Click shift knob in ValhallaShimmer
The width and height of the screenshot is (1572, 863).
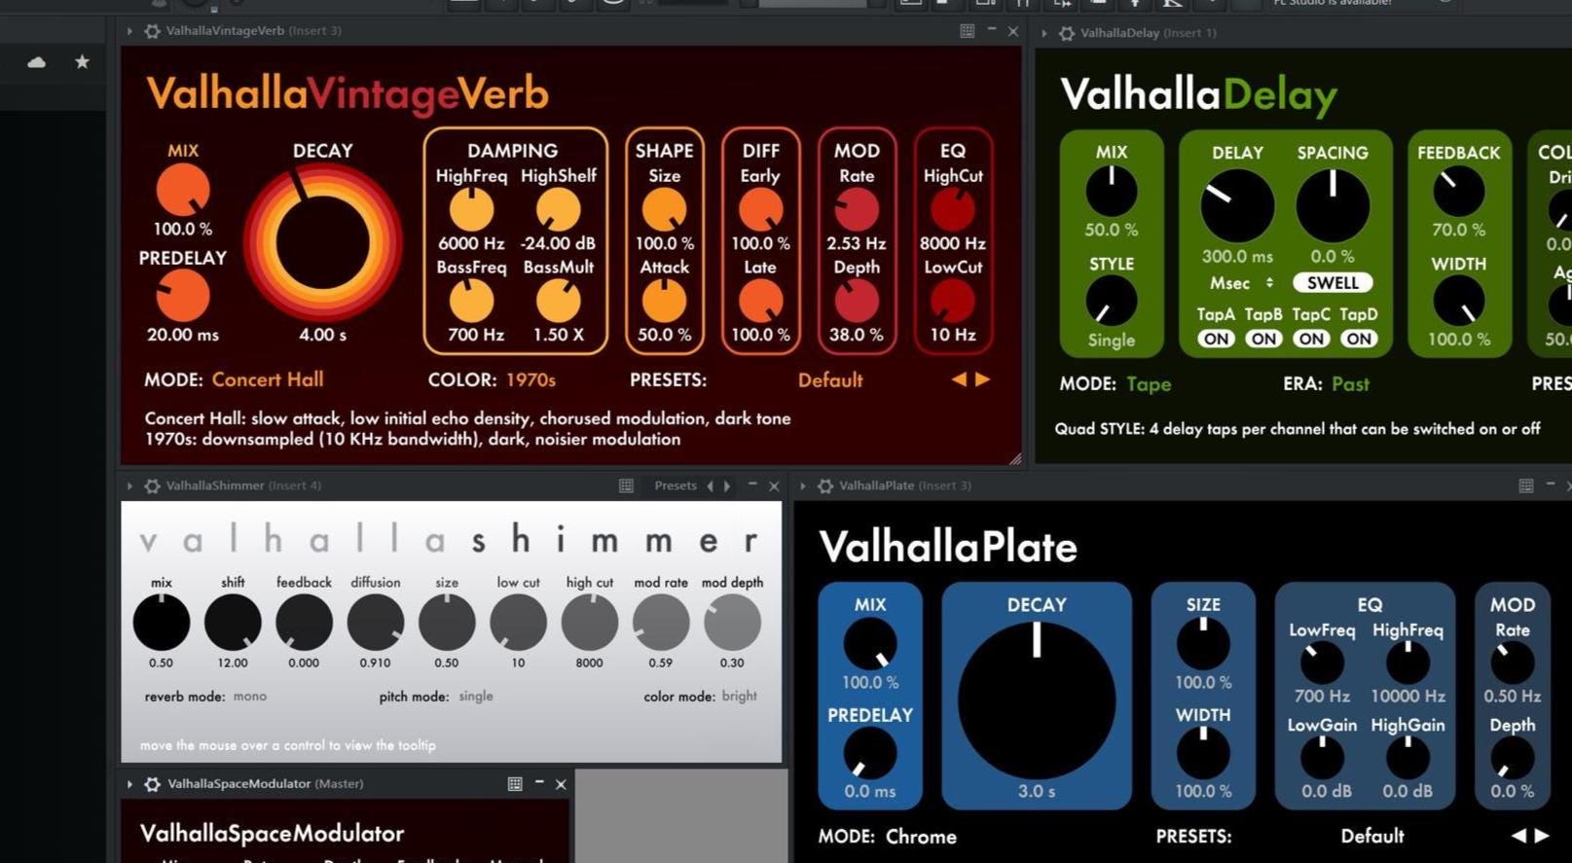(233, 623)
